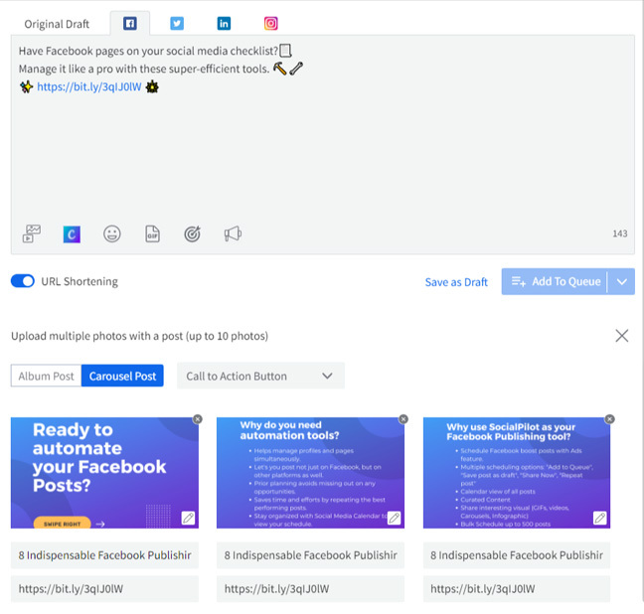
Task: Open the LinkedIn tab
Action: coord(224,24)
